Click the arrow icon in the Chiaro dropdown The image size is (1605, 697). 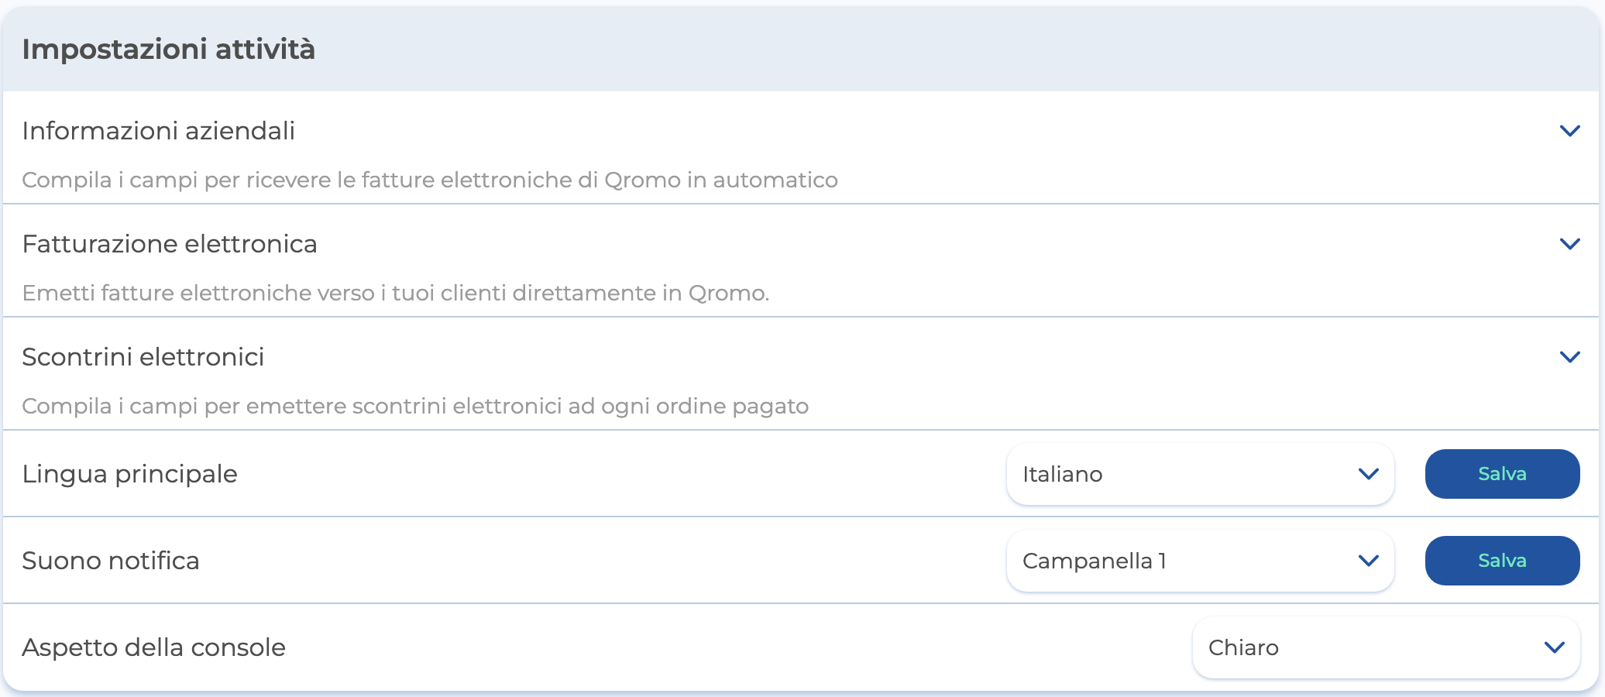(x=1555, y=647)
